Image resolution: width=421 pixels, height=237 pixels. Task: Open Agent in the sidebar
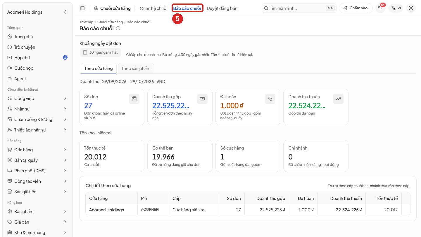pos(37,79)
